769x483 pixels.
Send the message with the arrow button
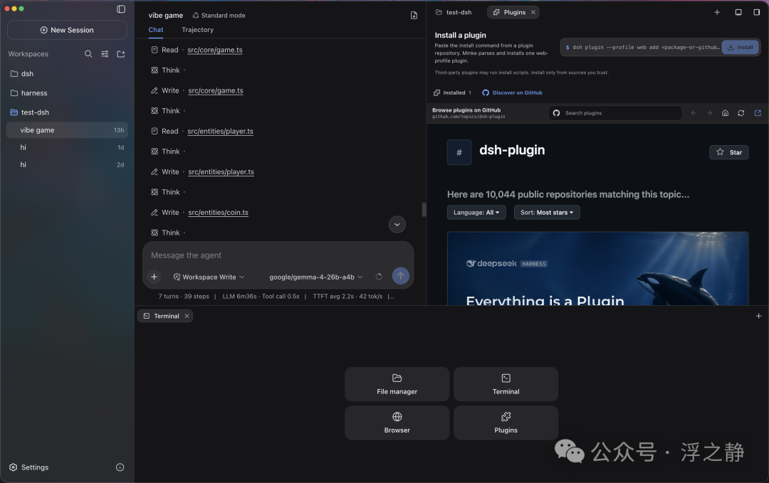[x=401, y=276]
